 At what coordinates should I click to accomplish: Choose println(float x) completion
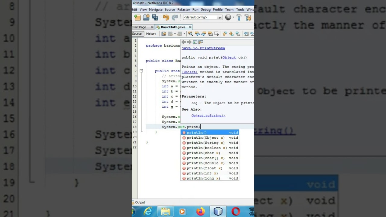(x=210, y=168)
